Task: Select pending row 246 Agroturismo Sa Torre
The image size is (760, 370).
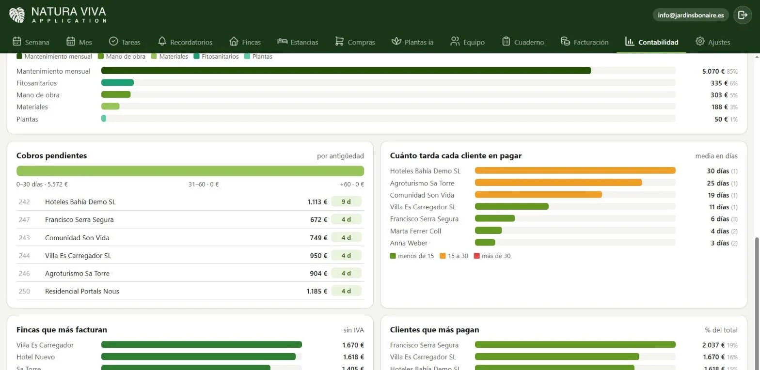Action: tap(190, 273)
